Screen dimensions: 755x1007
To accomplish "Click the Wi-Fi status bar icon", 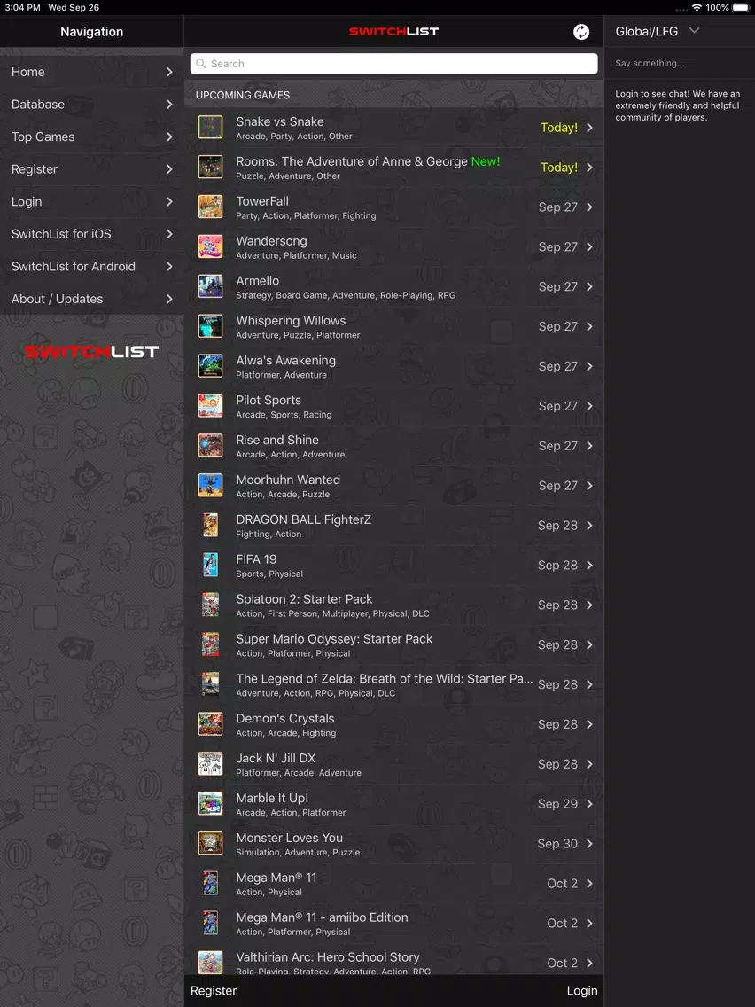I will click(697, 8).
